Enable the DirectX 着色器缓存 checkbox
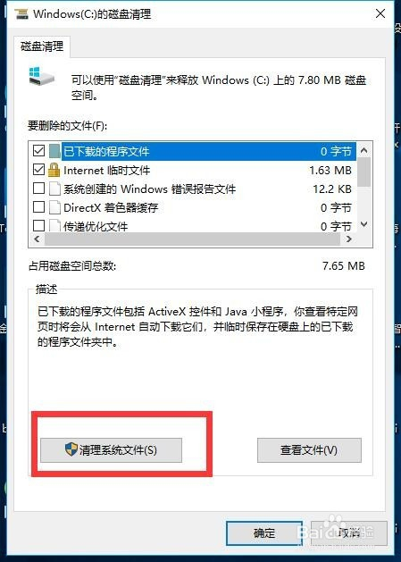Viewport: 401px width, 562px height. point(38,206)
